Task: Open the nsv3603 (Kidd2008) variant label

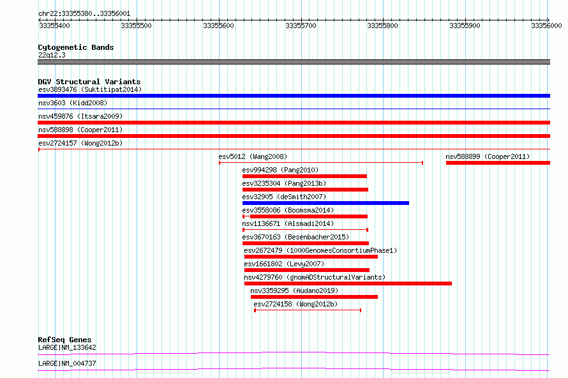Action: [x=73, y=103]
